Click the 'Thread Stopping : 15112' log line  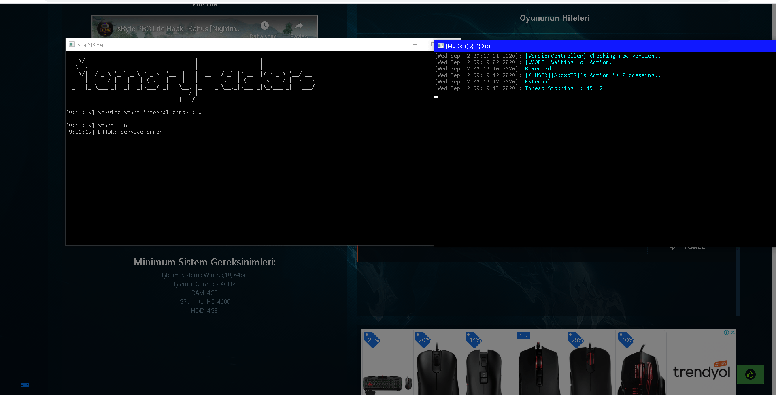pyautogui.click(x=519, y=88)
